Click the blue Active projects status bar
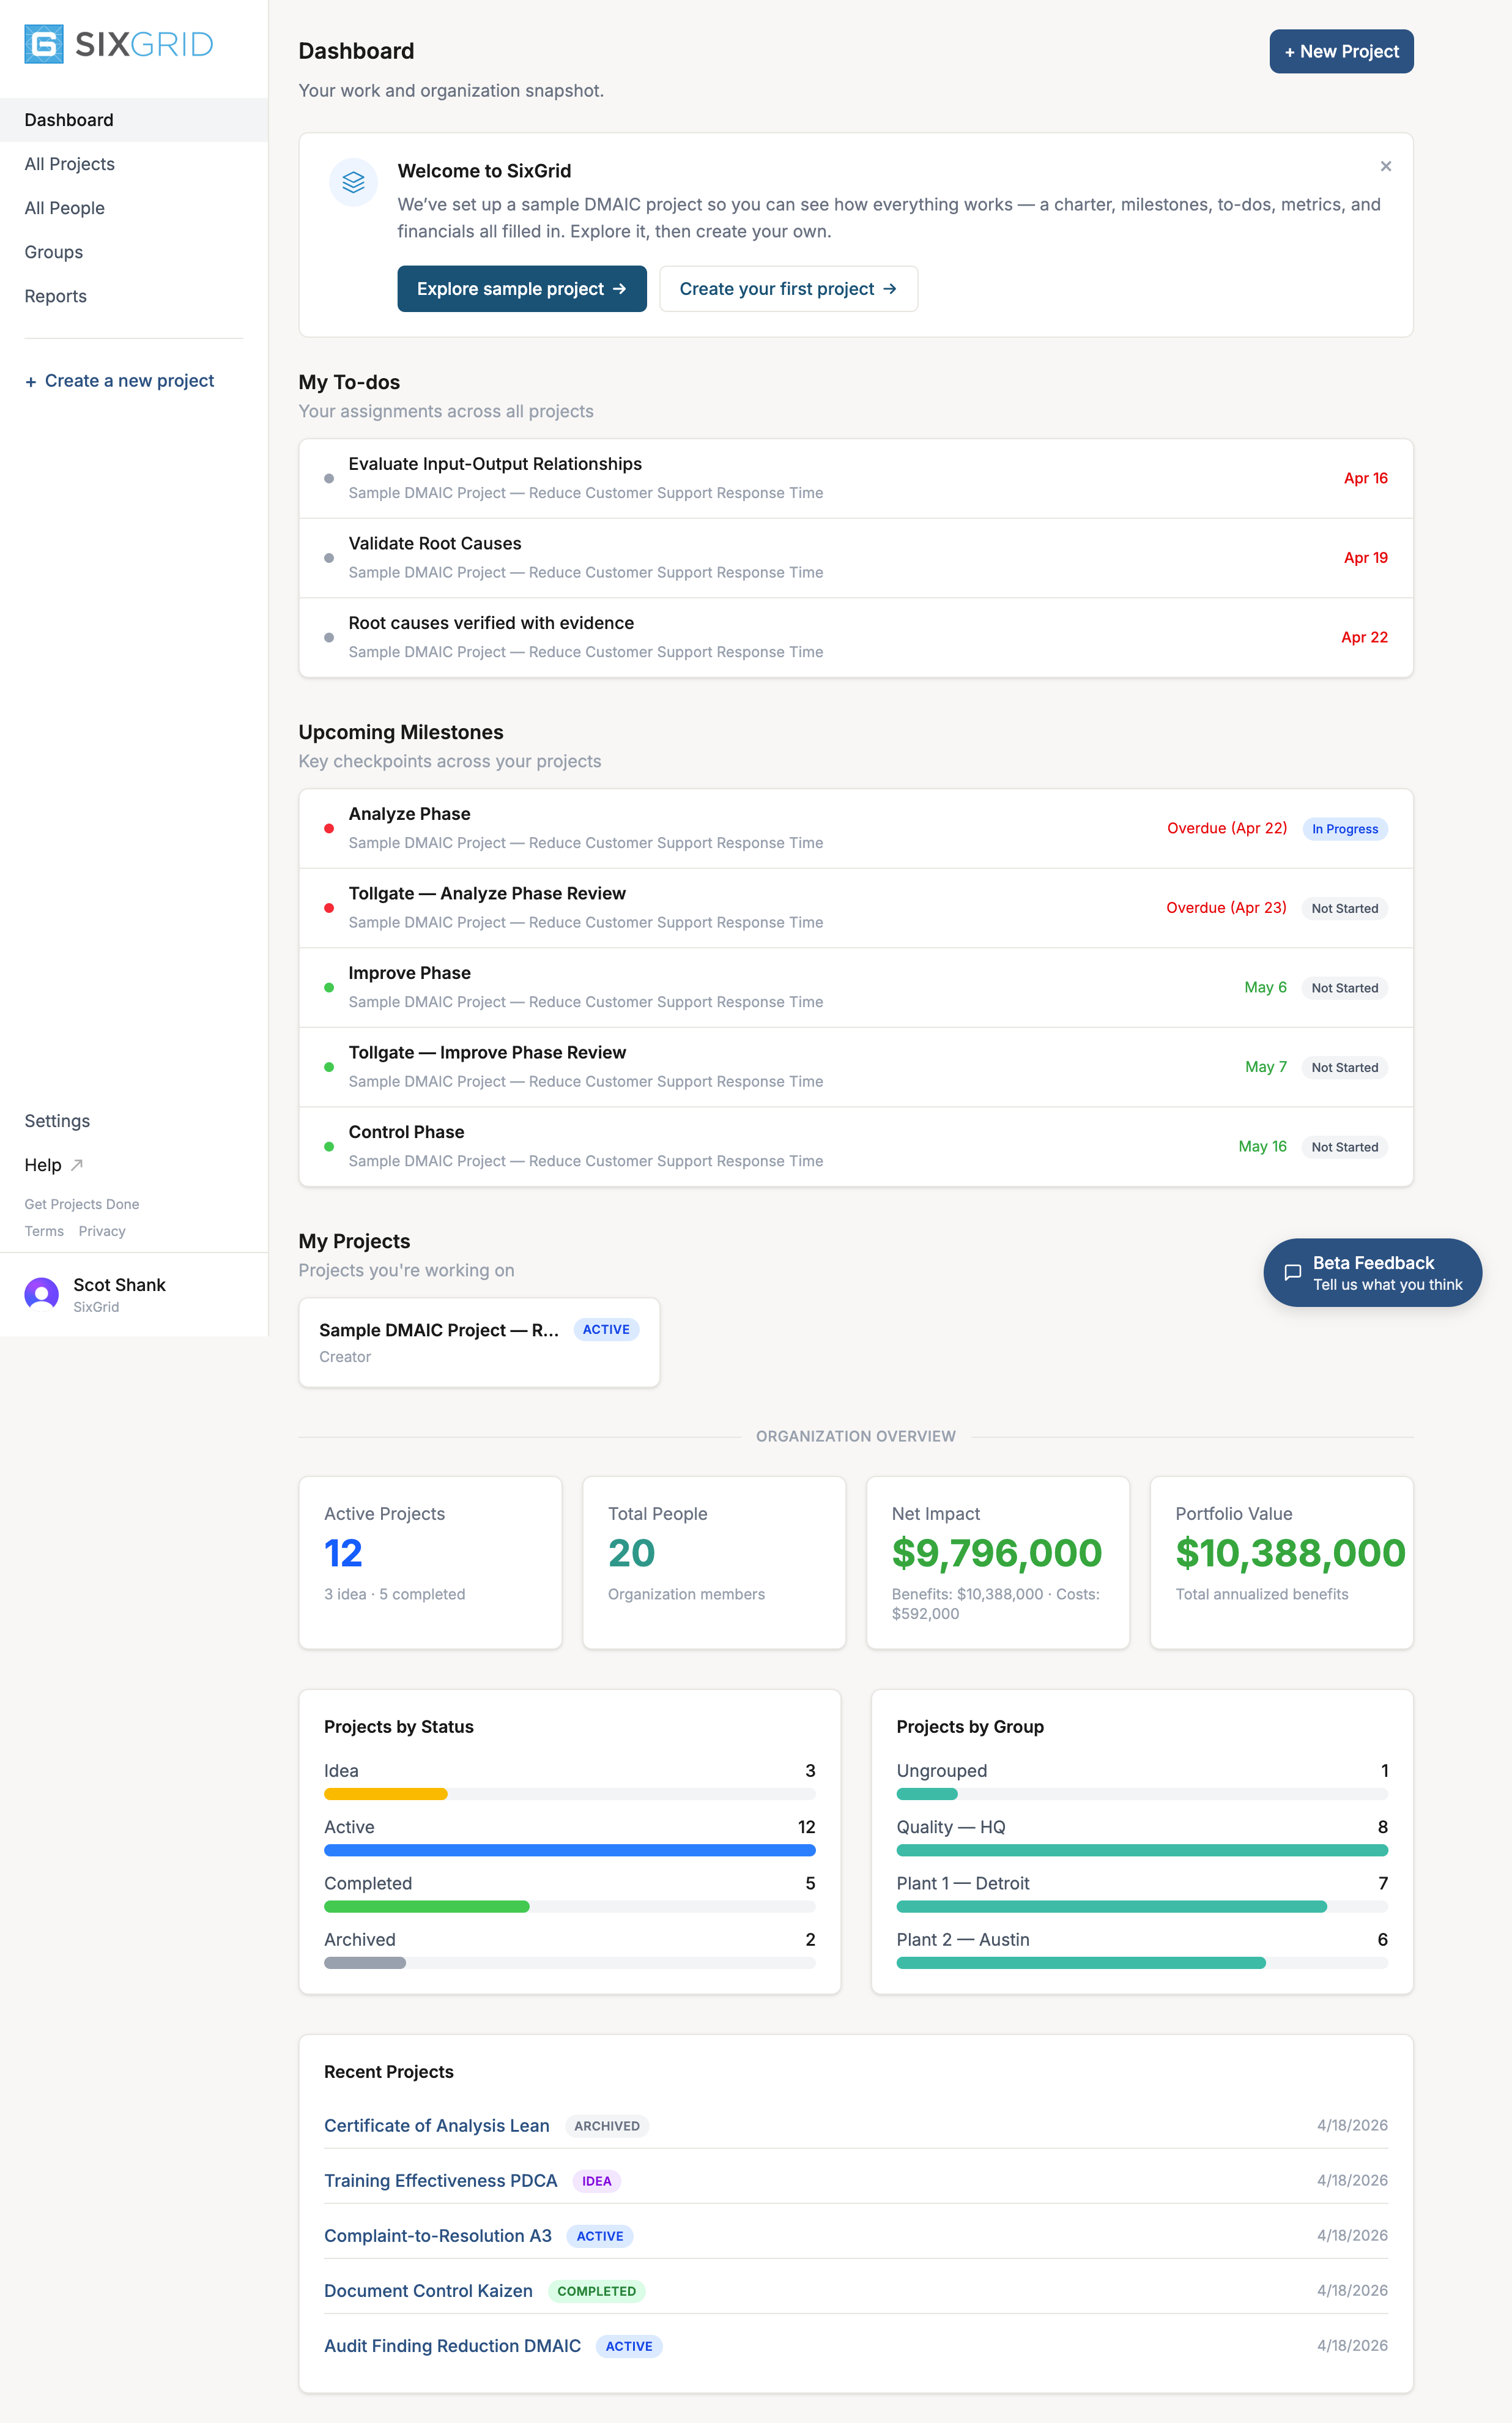This screenshot has height=2423, width=1512. (569, 1850)
